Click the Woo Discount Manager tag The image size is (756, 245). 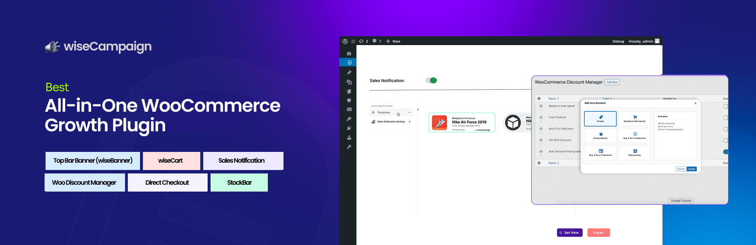(x=84, y=182)
